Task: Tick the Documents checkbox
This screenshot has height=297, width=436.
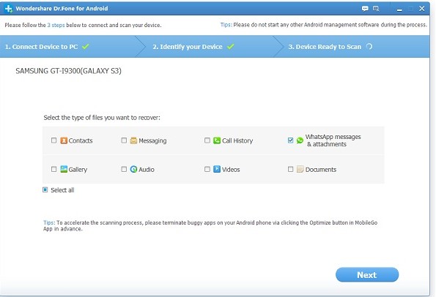Action: point(291,169)
